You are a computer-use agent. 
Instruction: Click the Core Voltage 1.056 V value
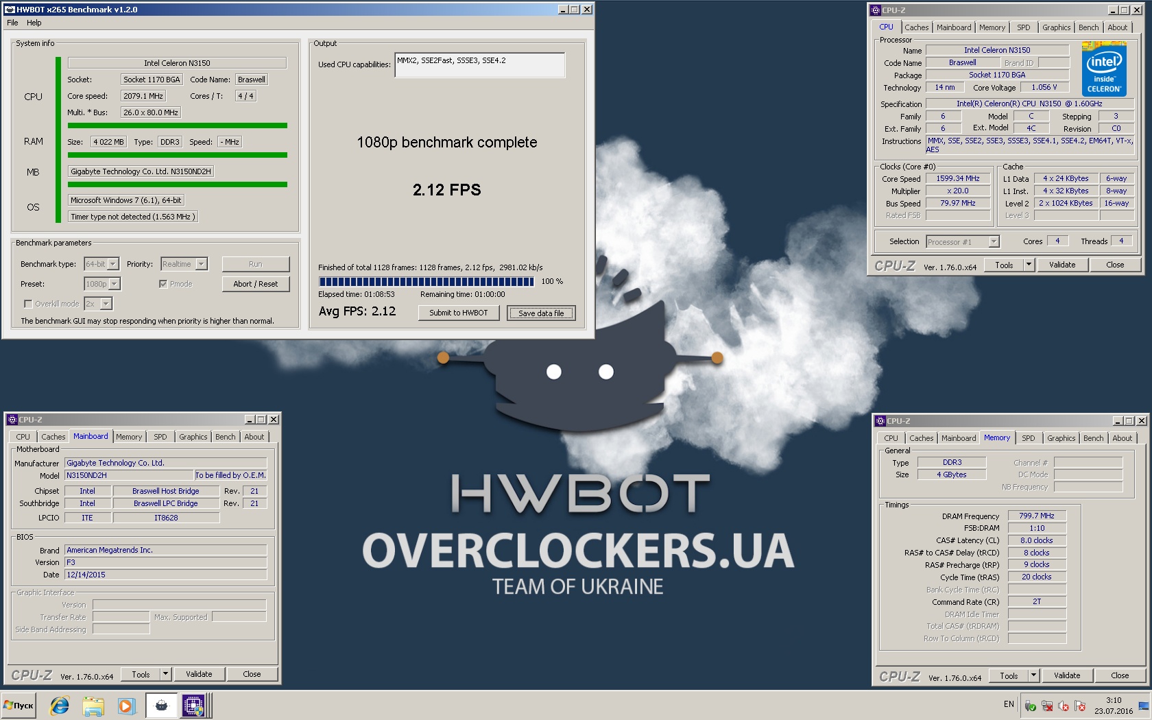click(1044, 87)
